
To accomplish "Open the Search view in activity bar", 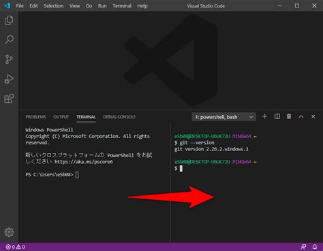I will pyautogui.click(x=9, y=39).
